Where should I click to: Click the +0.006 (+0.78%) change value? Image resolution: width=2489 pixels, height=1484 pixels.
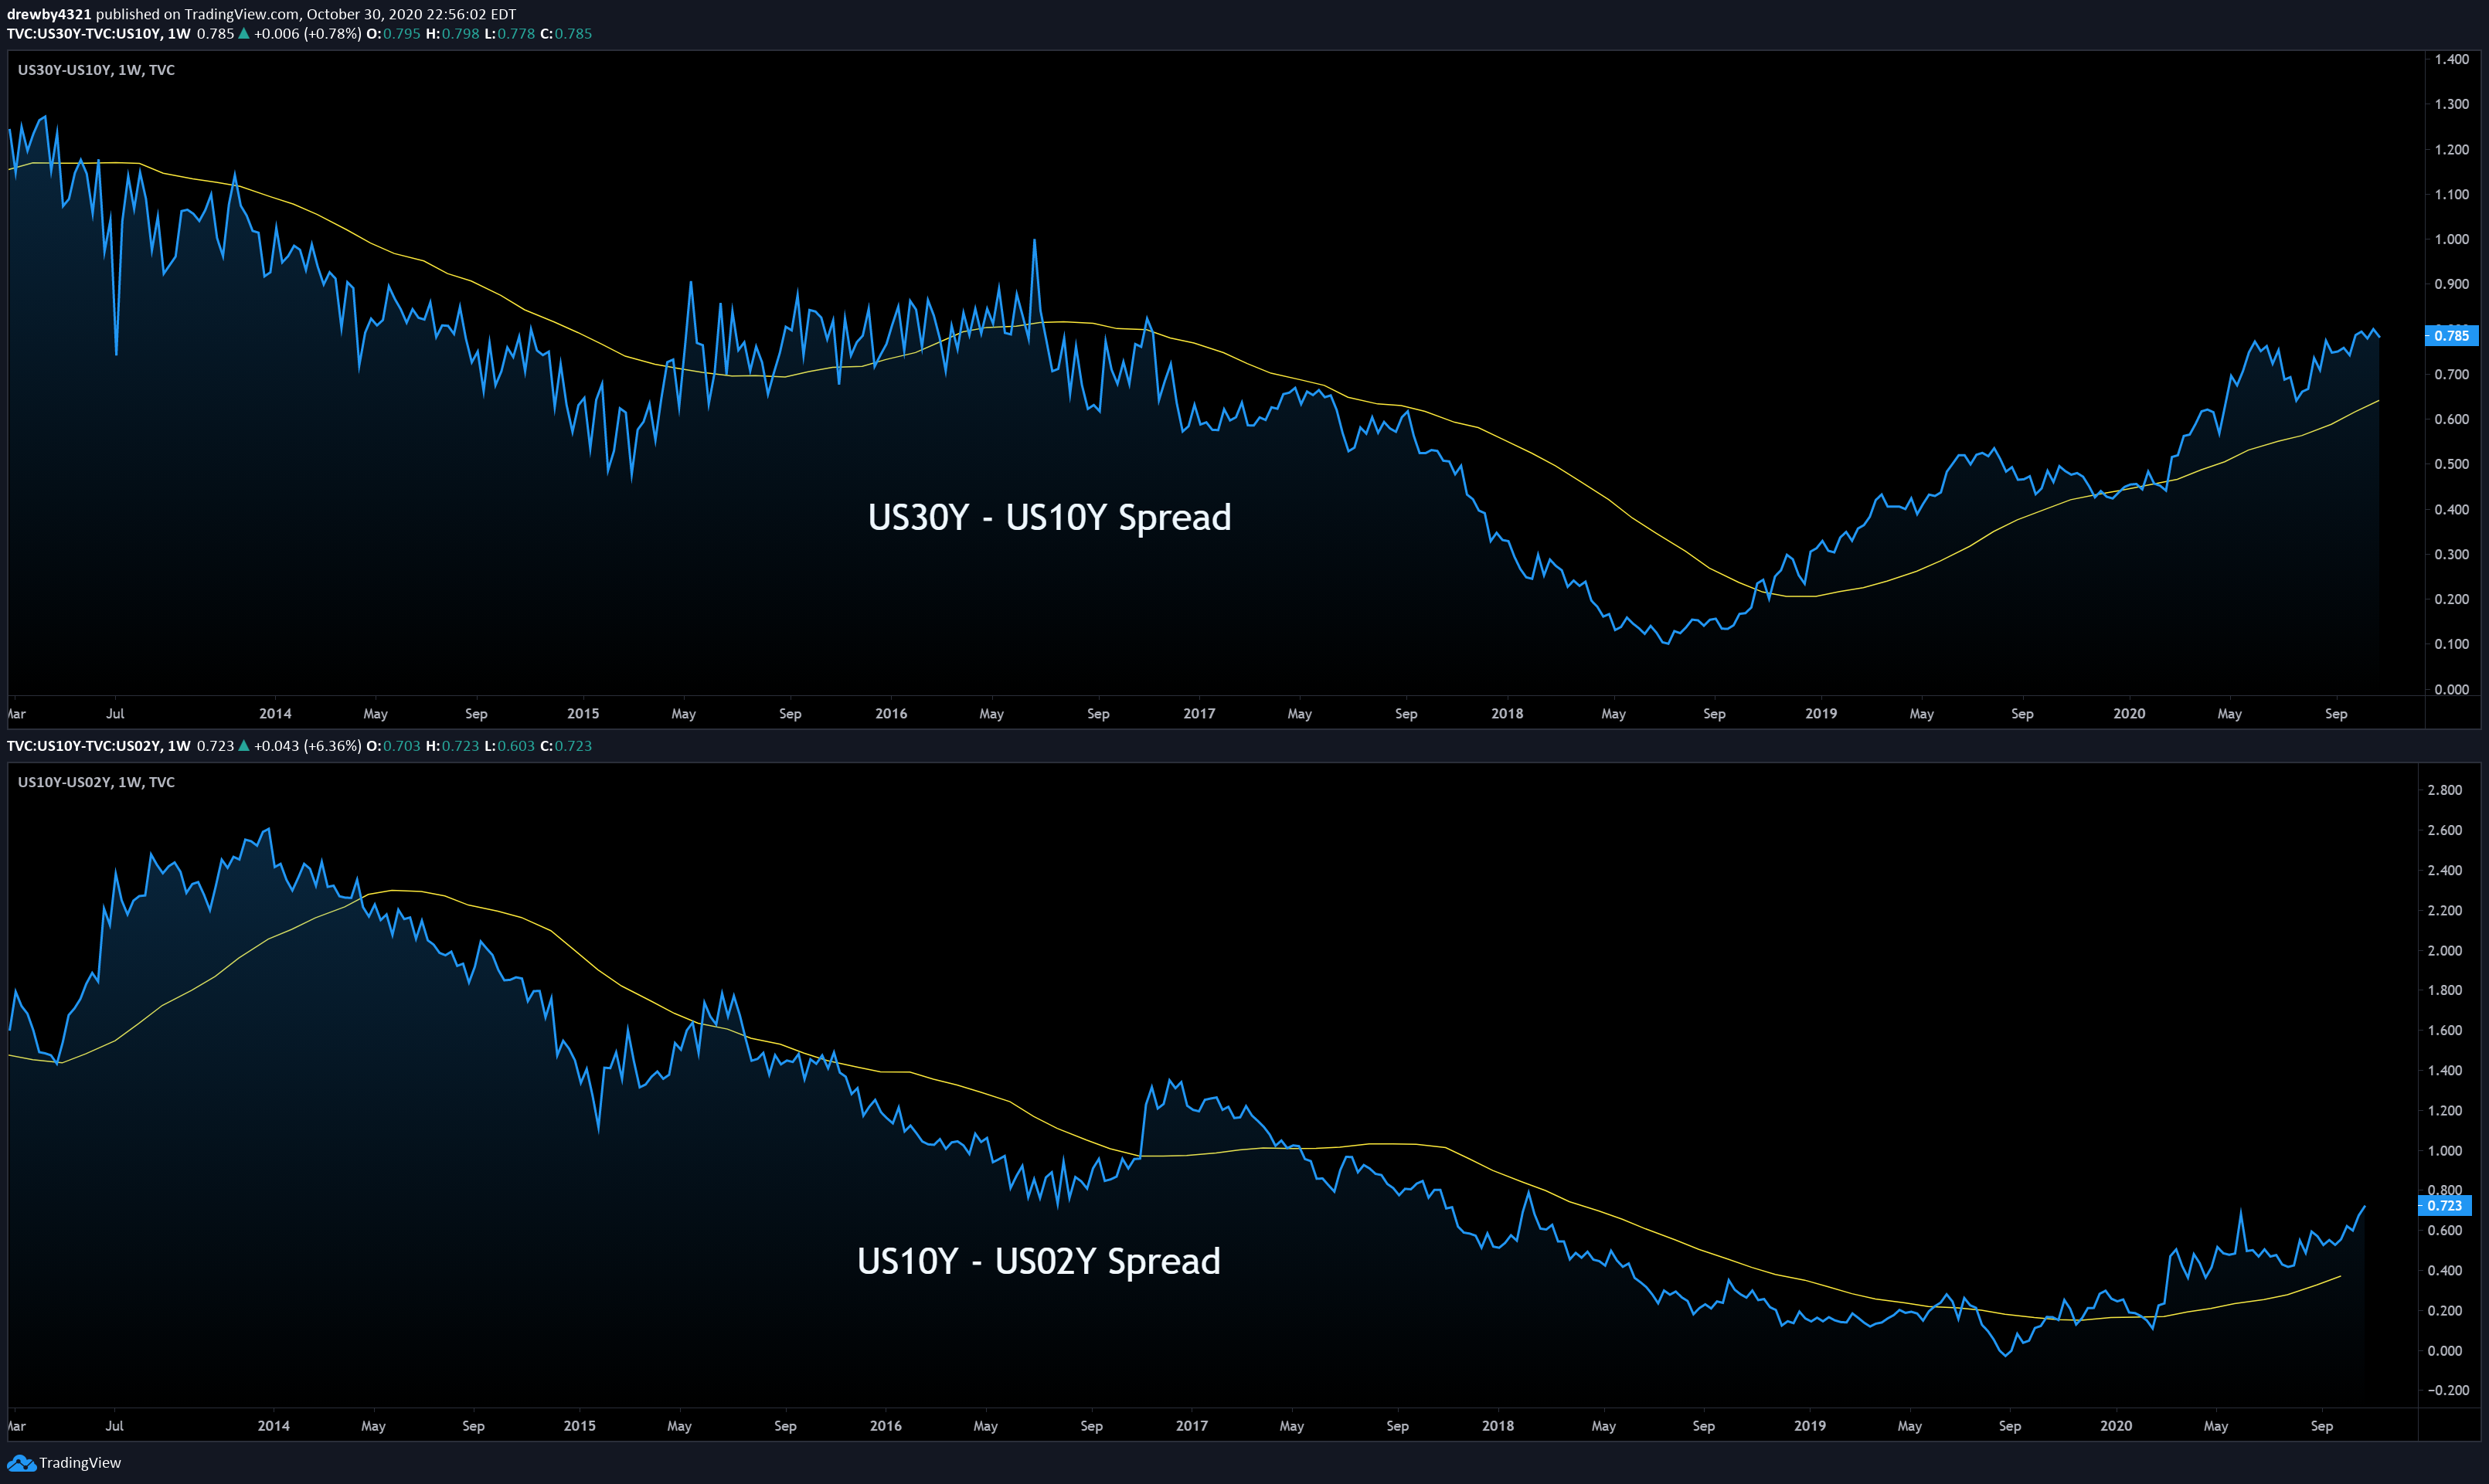308,33
